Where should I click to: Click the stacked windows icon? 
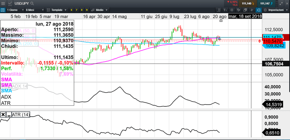245,10
